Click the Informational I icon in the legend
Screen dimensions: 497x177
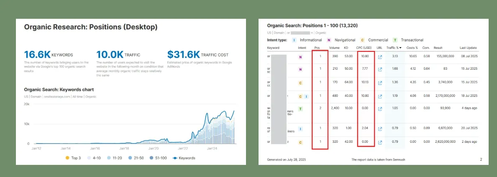point(294,40)
